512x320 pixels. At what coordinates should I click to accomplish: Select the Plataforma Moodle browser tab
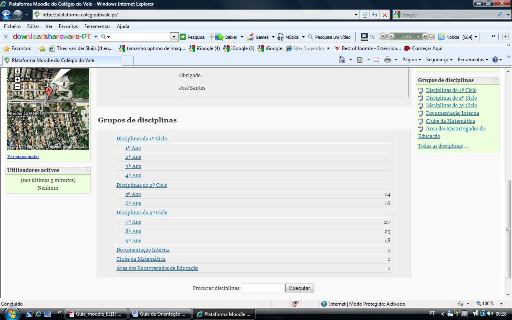(x=62, y=60)
